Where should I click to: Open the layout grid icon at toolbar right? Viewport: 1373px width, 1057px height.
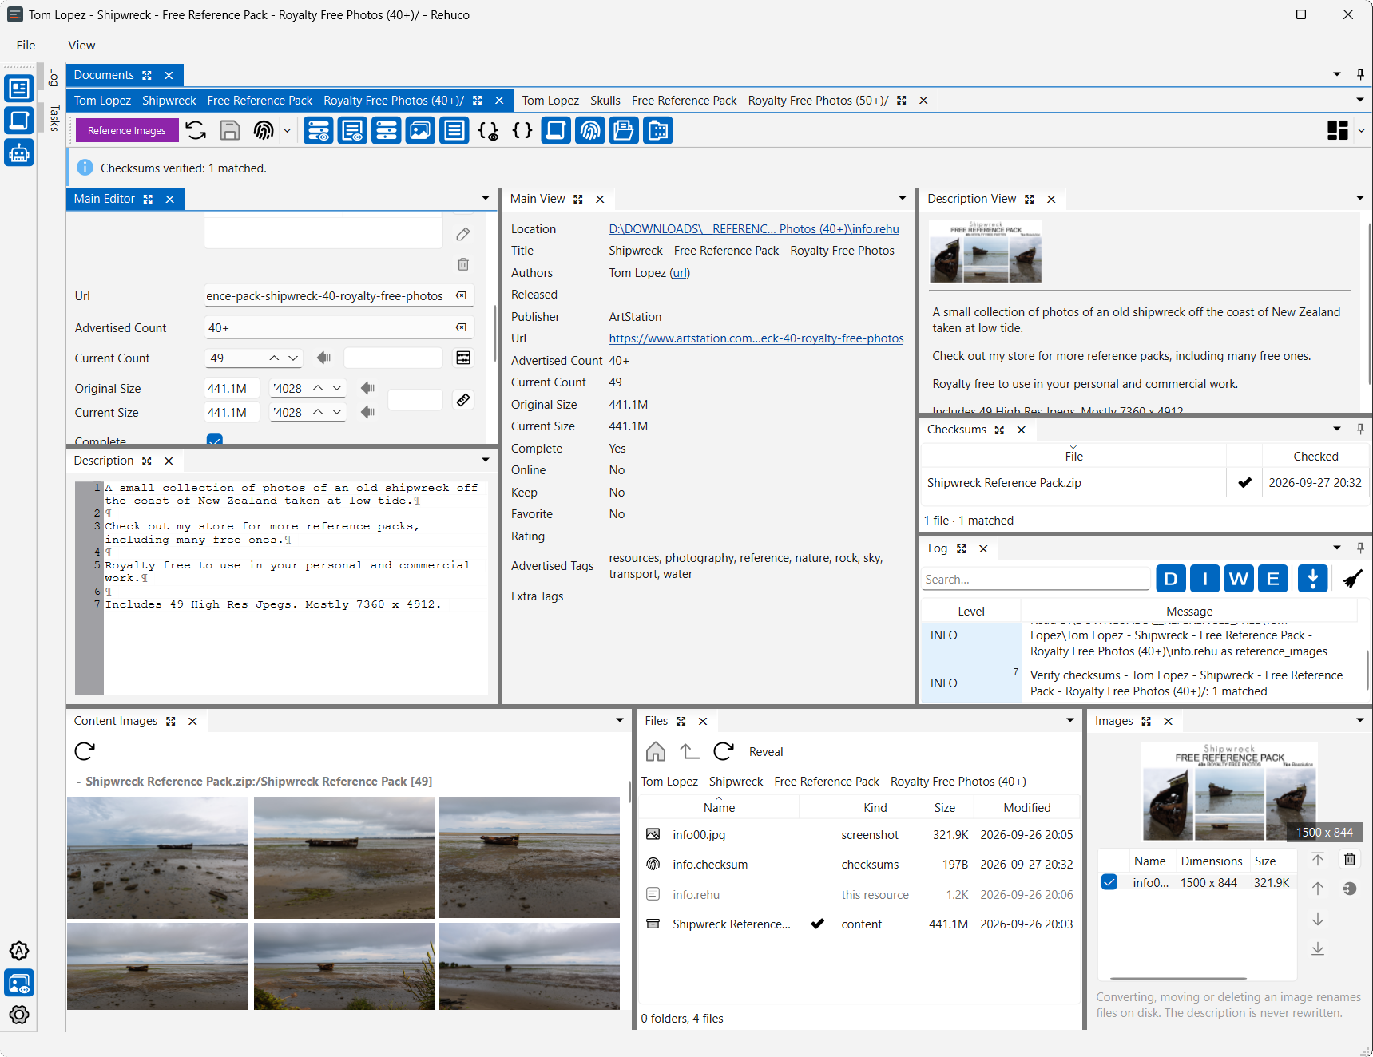pyautogui.click(x=1338, y=130)
